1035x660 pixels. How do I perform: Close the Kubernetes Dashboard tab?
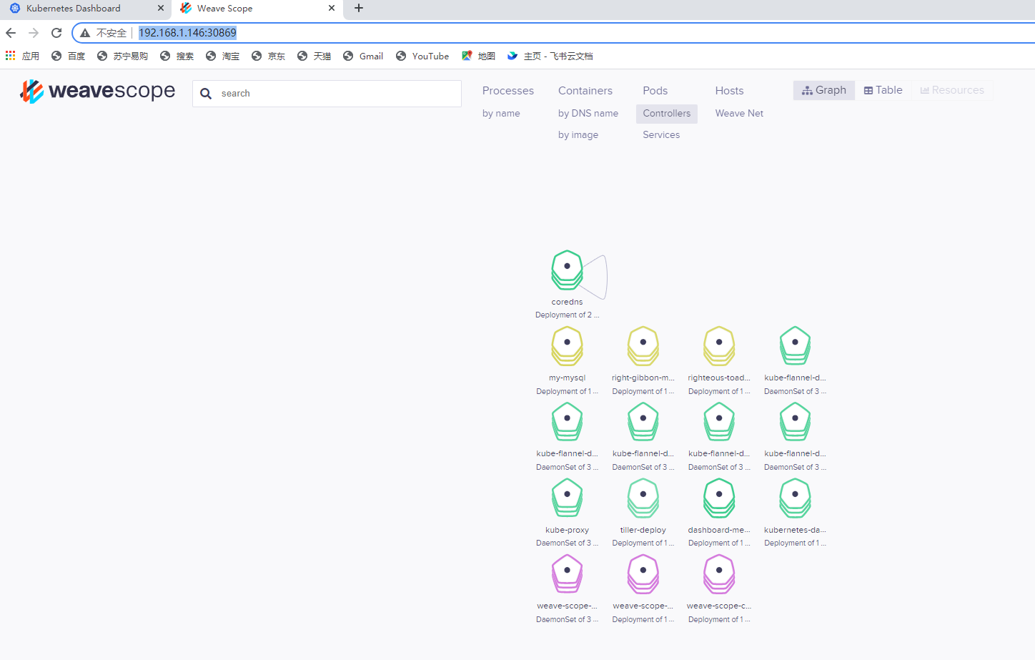point(161,9)
